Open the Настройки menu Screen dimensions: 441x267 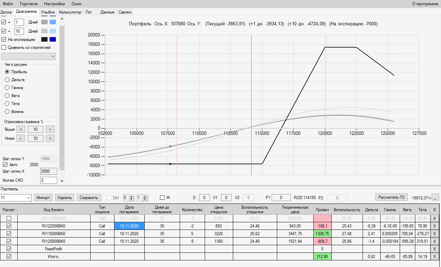54,4
